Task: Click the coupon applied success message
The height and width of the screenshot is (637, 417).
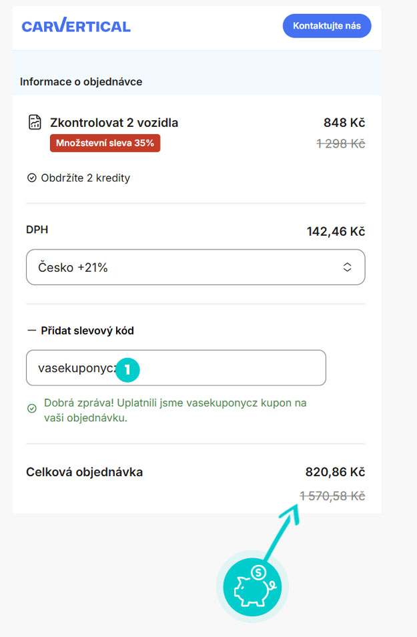Action: coord(173,411)
